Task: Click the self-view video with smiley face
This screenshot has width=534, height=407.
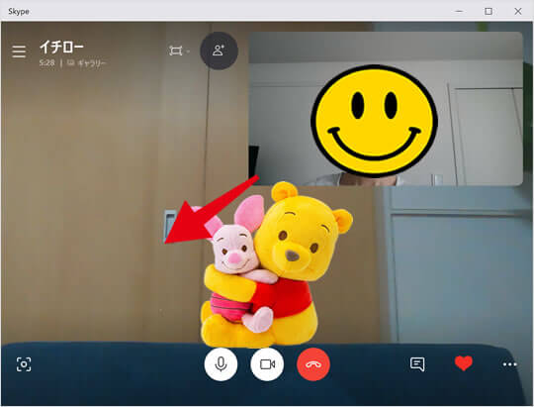Action: (x=386, y=109)
